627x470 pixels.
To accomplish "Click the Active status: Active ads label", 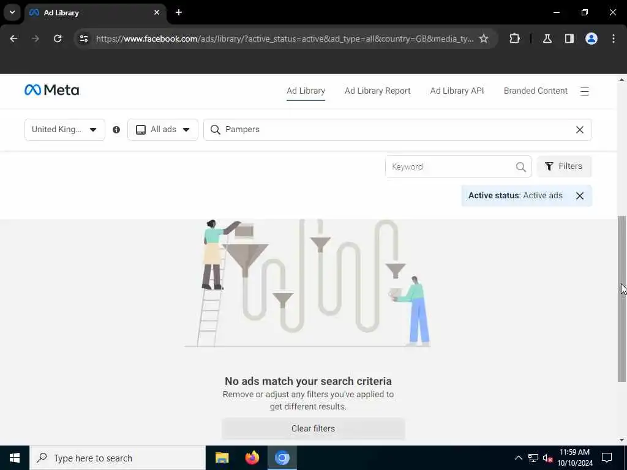I will pos(516,195).
